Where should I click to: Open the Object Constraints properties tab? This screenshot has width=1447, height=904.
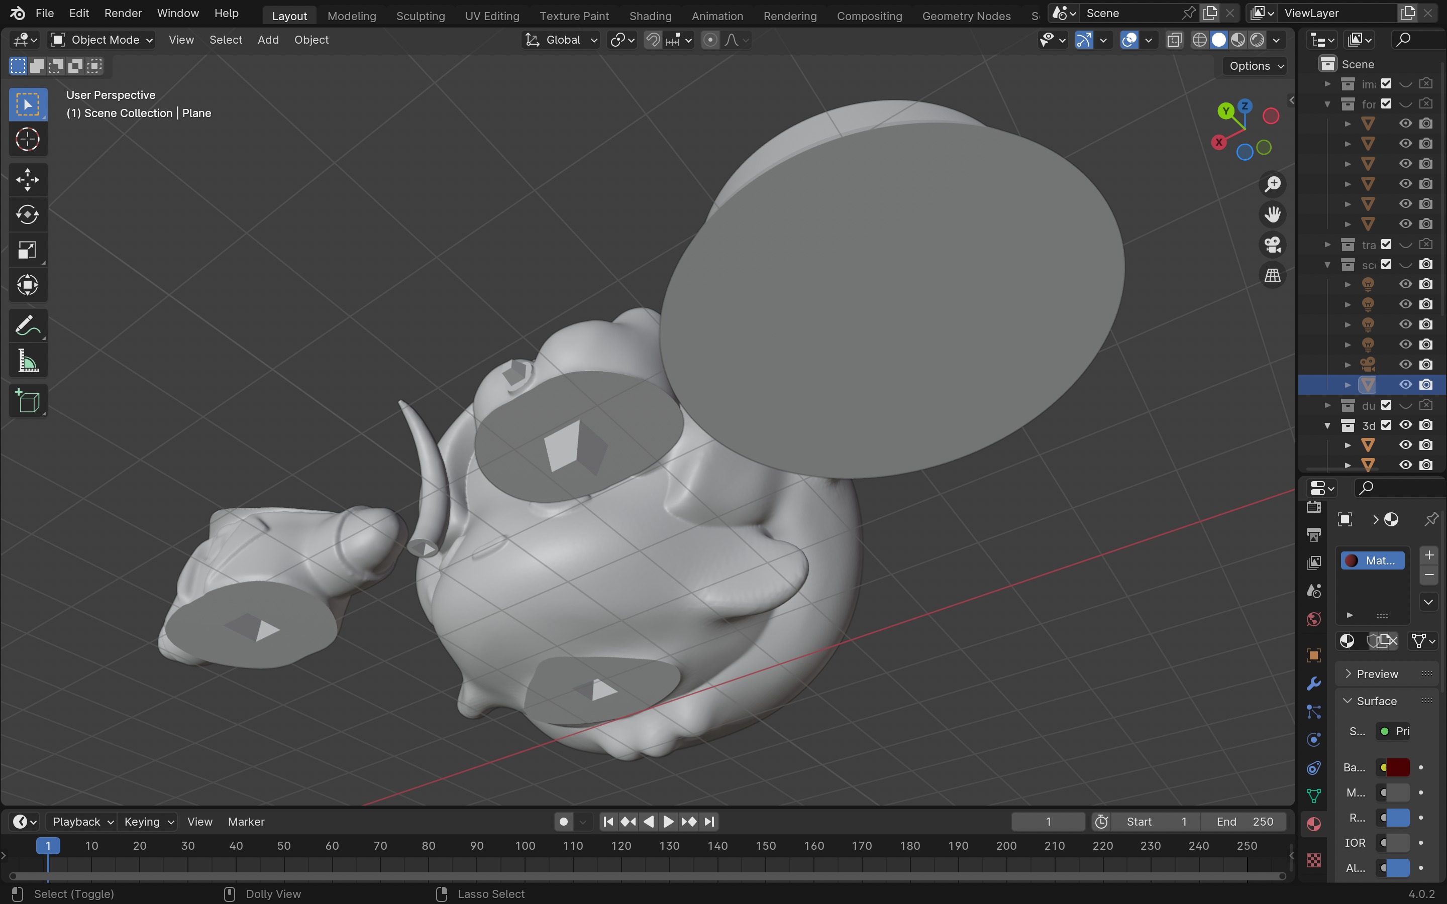coord(1314,768)
